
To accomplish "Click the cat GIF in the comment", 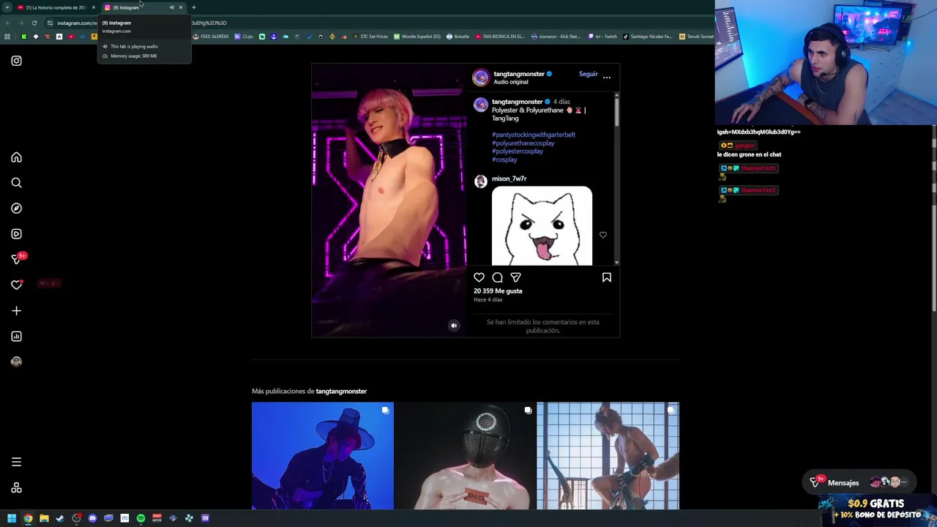I will click(542, 226).
